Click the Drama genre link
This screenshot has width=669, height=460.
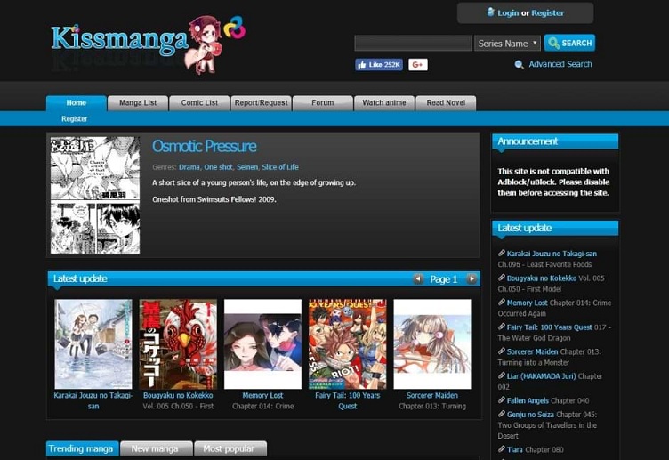click(189, 167)
